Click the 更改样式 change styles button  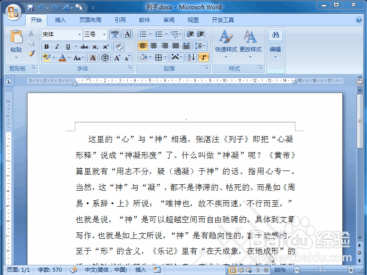[x=250, y=41]
